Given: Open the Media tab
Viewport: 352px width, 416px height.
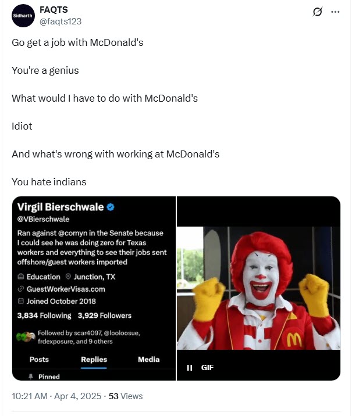Looking at the screenshot, I should [x=148, y=359].
